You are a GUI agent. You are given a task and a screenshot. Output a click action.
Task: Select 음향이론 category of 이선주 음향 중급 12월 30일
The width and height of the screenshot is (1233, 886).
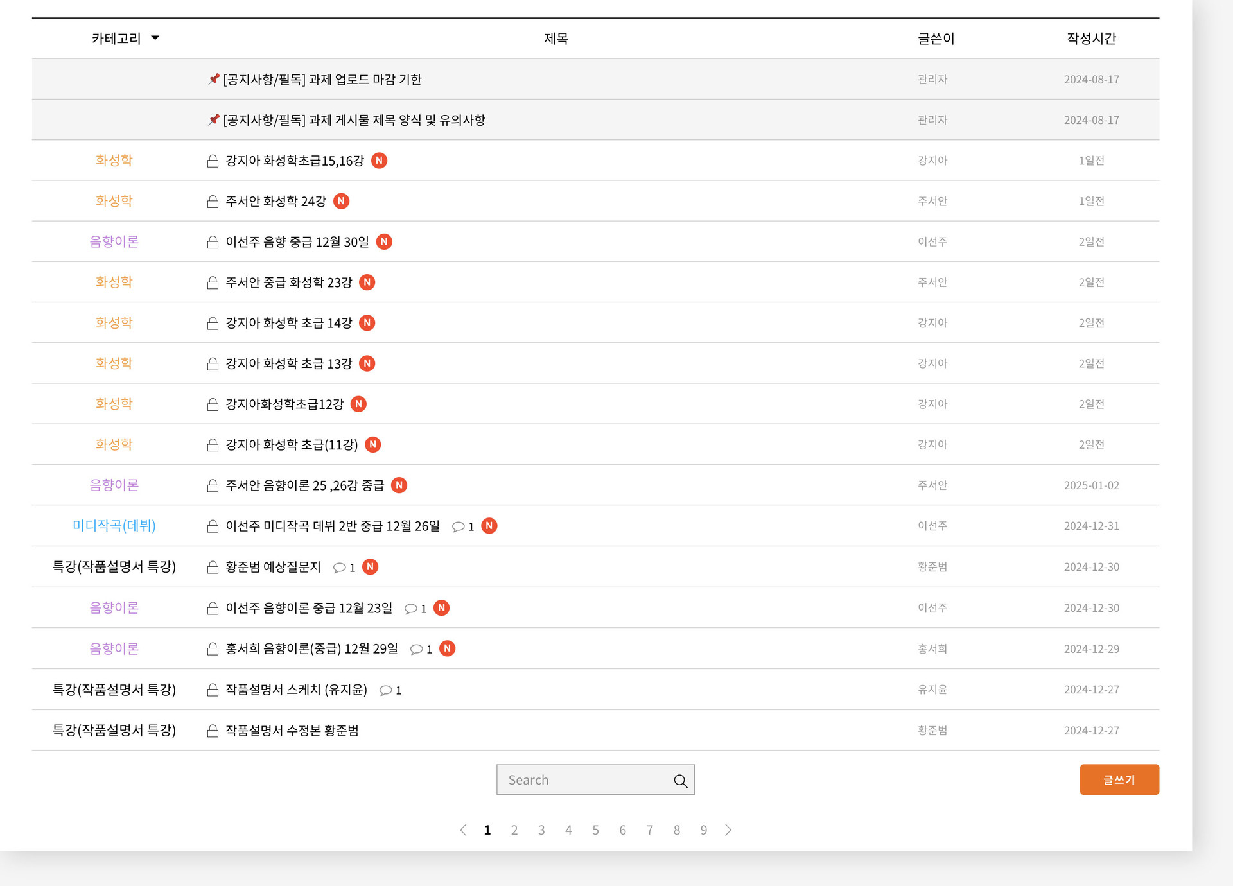(x=114, y=241)
